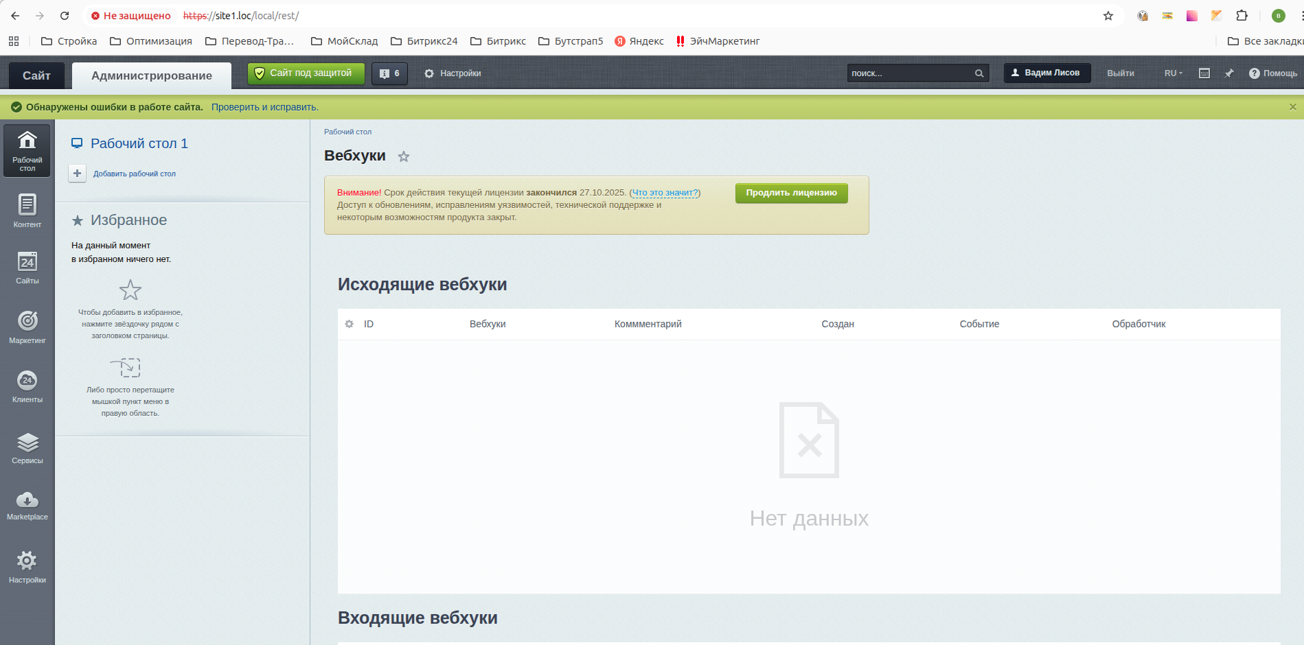Click Продлить лицензию button
The height and width of the screenshot is (645, 1304).
791,193
